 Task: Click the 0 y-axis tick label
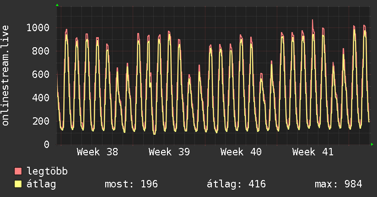click(47, 144)
